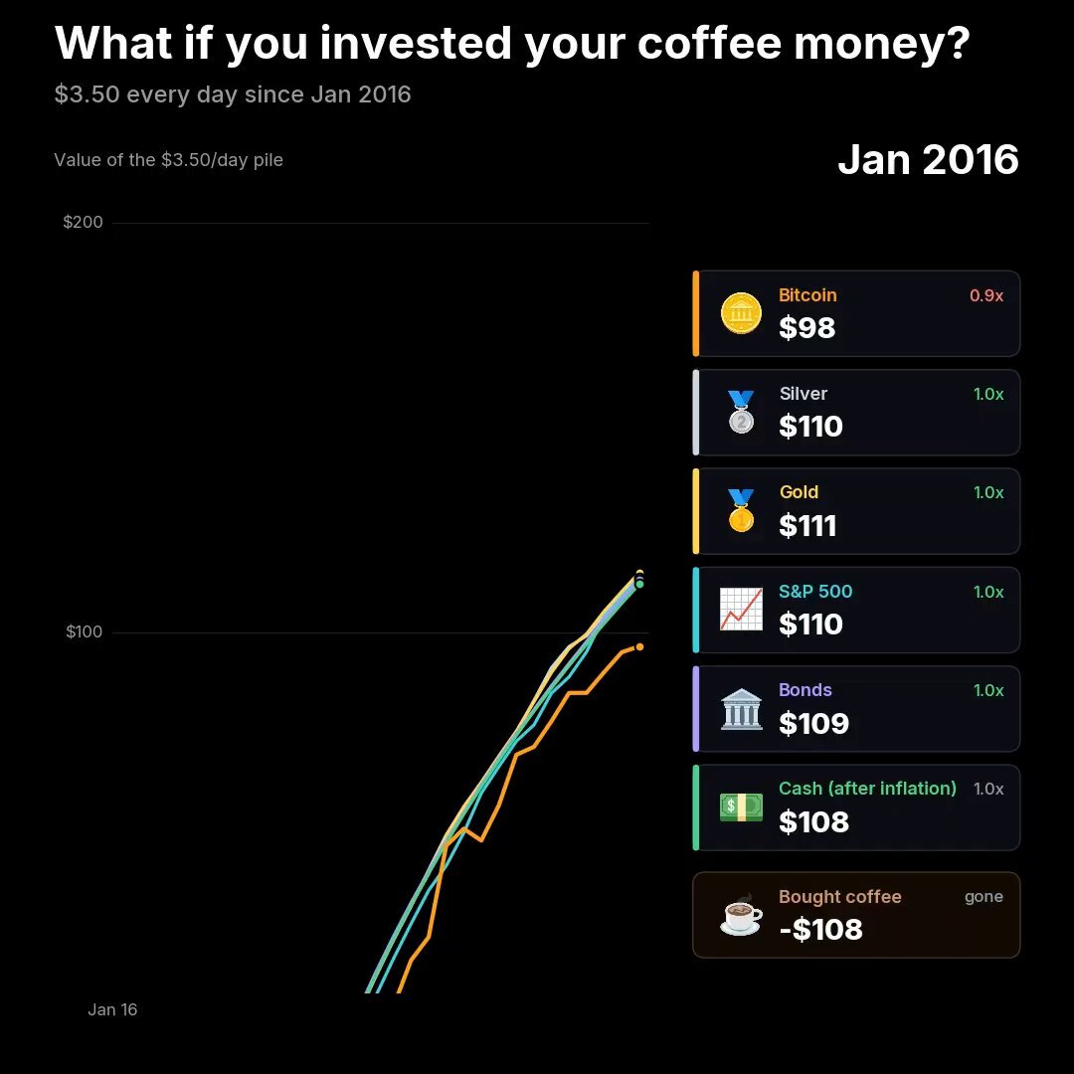Click the orange color bar beside Bitcoin
This screenshot has height=1074, width=1074.
(x=696, y=313)
